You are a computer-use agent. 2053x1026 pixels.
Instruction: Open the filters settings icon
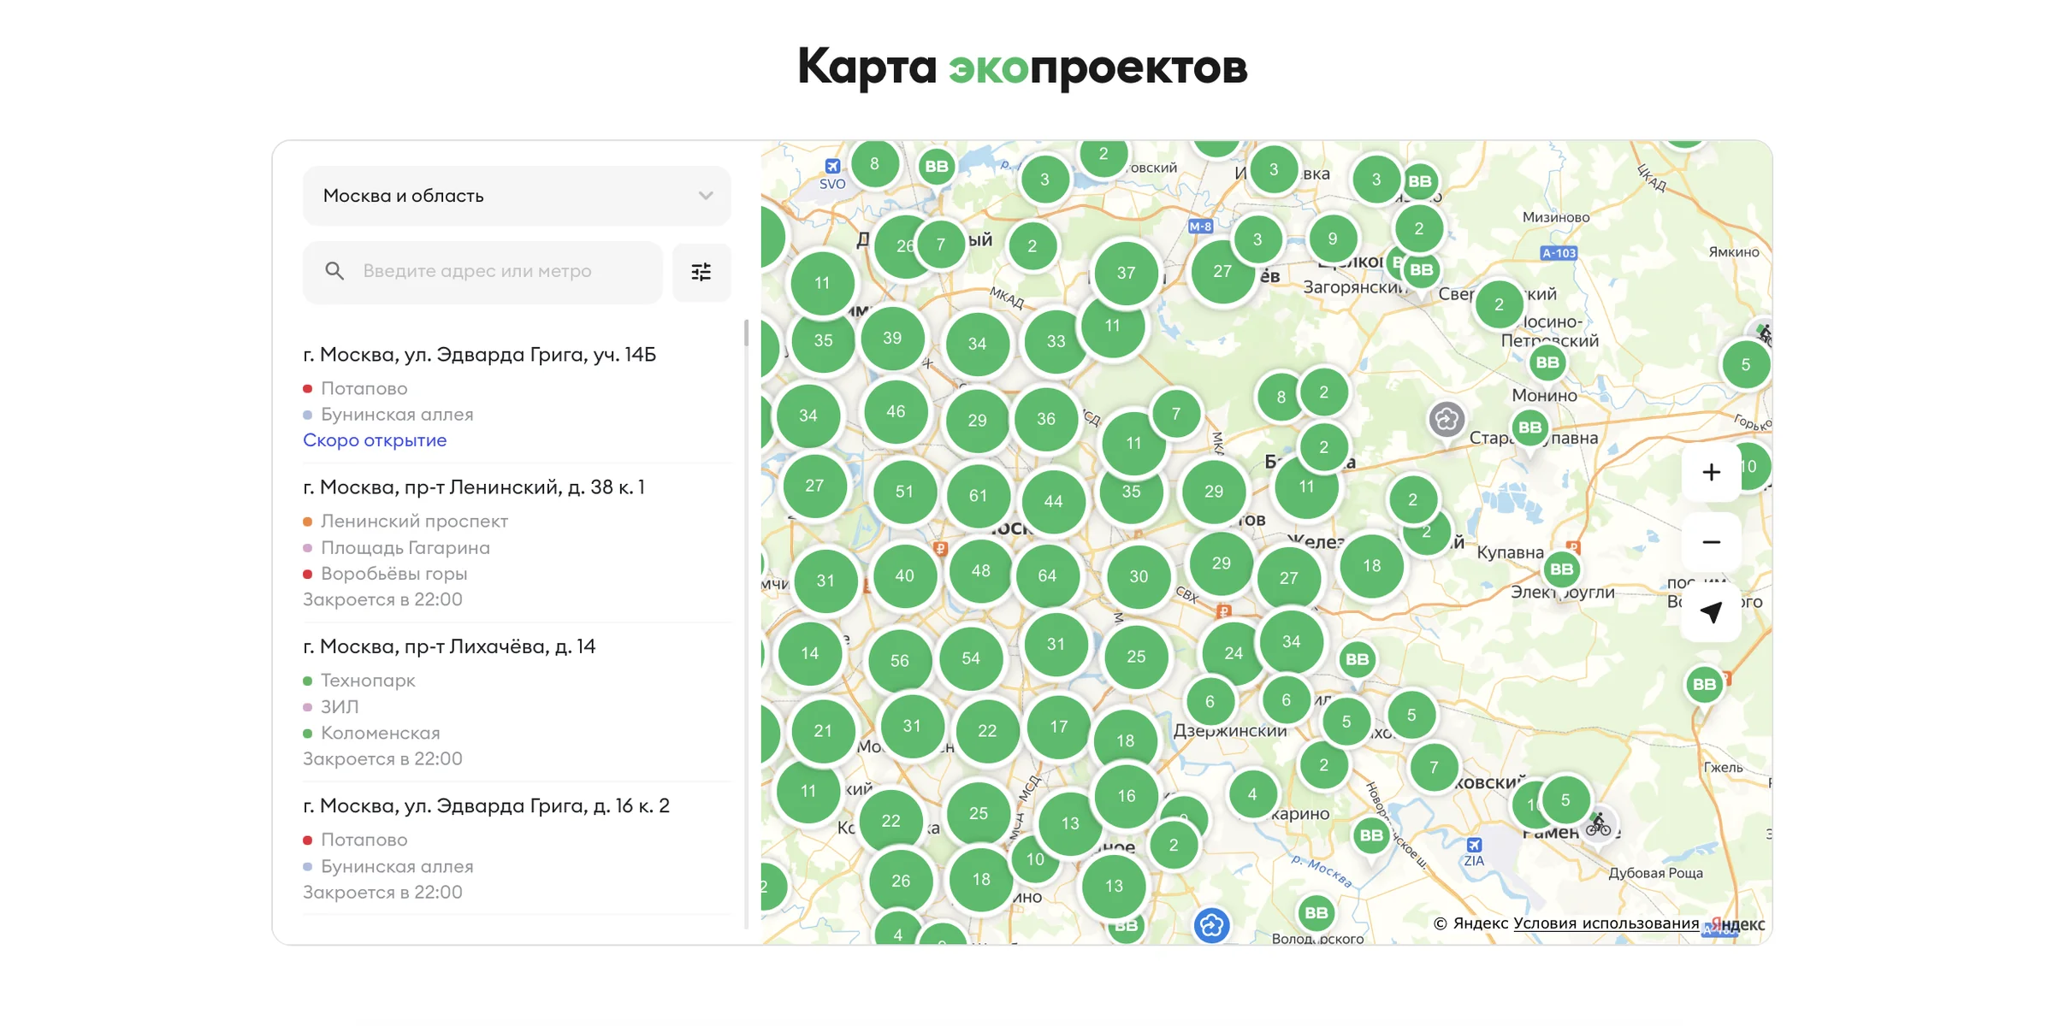click(701, 272)
